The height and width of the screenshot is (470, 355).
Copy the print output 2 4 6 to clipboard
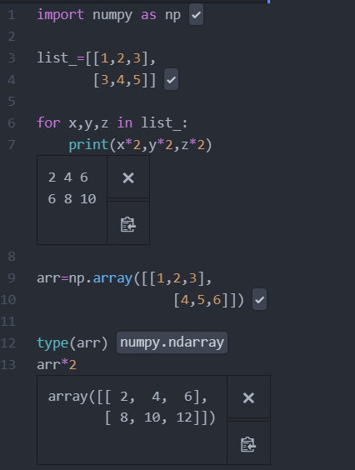pyautogui.click(x=128, y=224)
